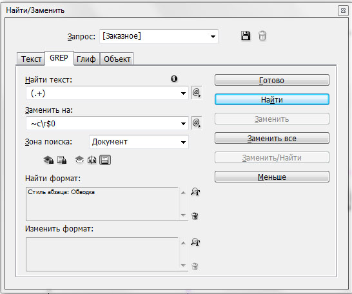Specify change format attributes icon
This screenshot has width=352, height=294.
[195, 242]
